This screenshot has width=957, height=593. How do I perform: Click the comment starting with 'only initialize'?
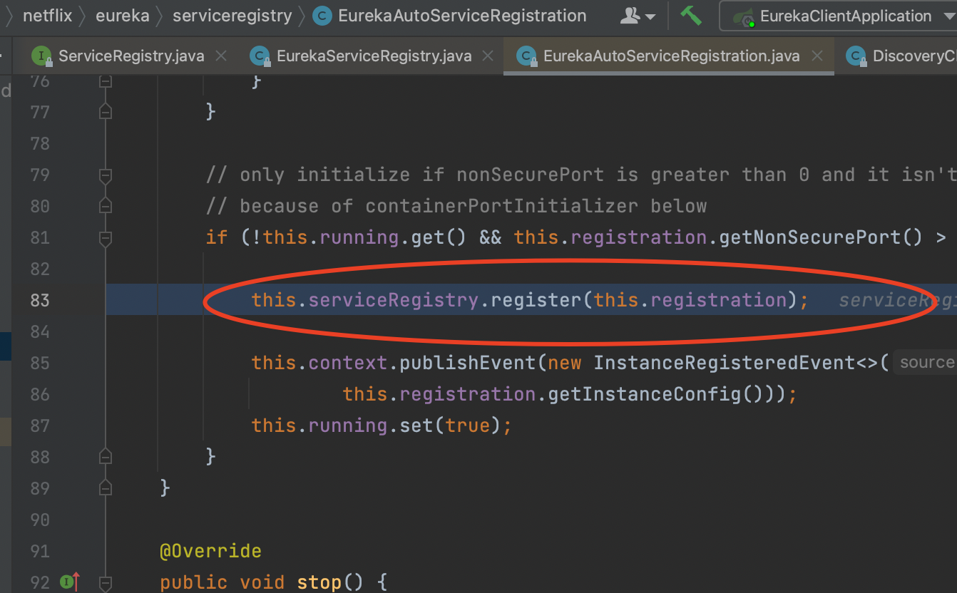[581, 175]
